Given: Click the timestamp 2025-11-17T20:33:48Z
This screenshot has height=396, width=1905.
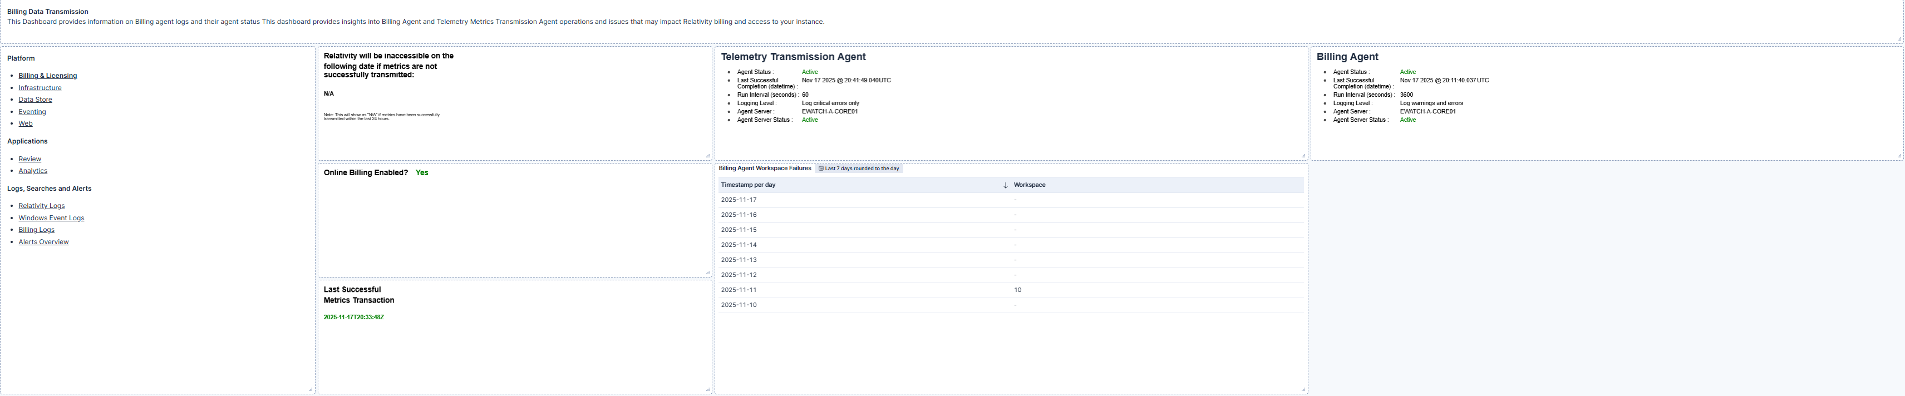Looking at the screenshot, I should click(x=353, y=318).
